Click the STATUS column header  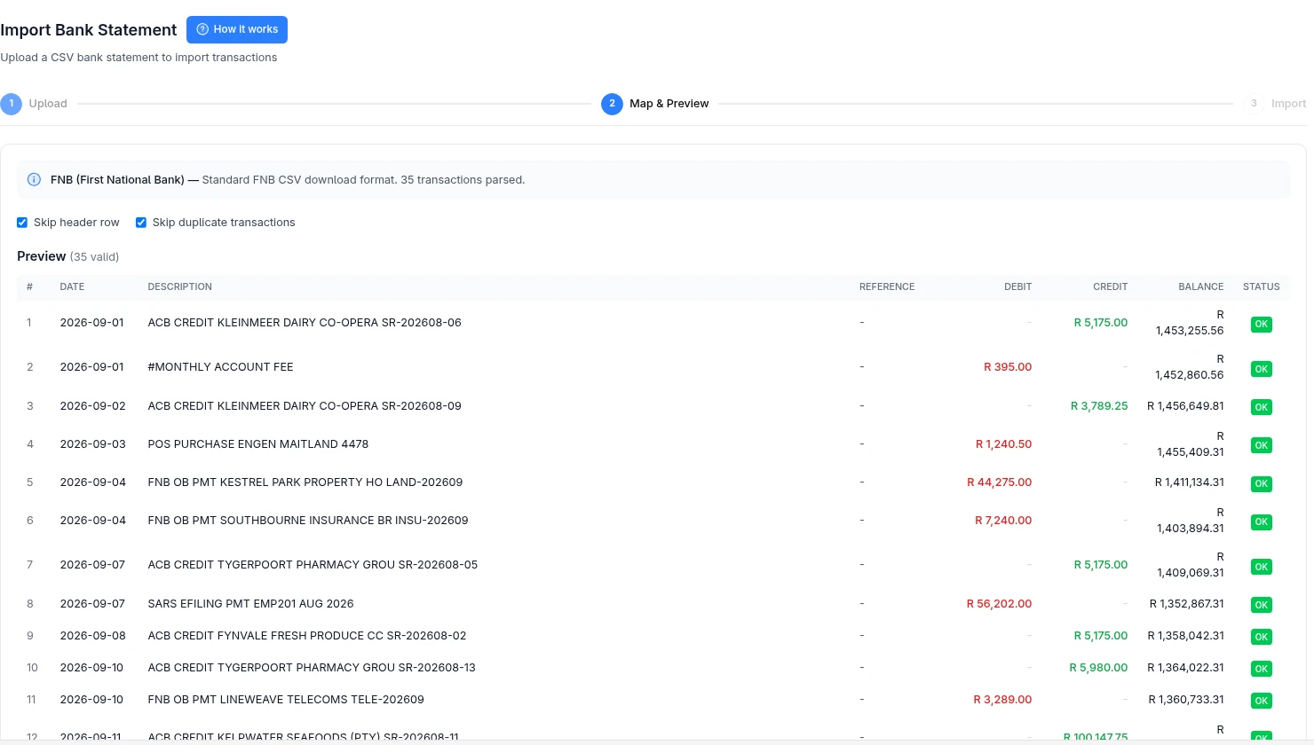(1261, 286)
